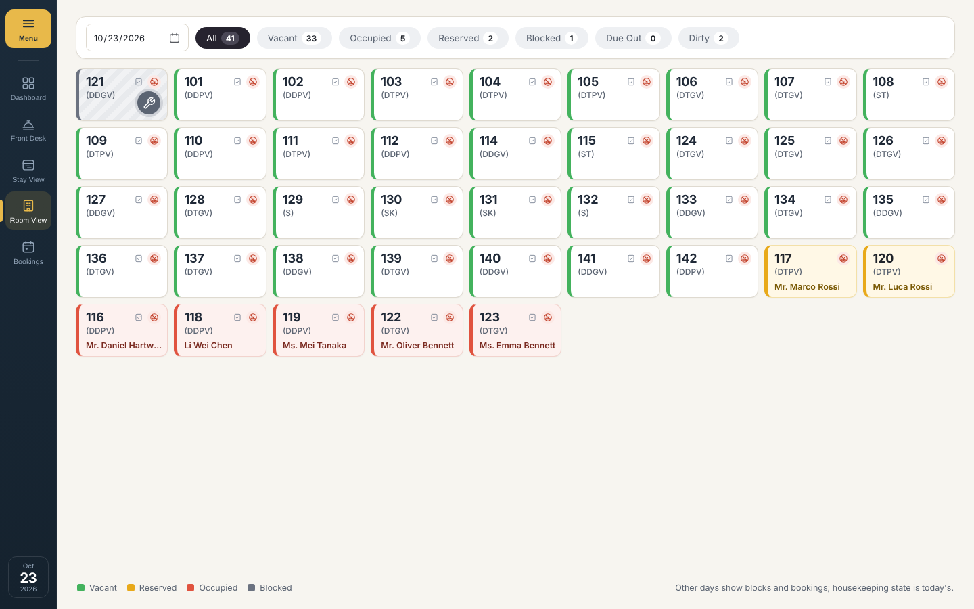Open Bookings from sidebar
This screenshot has width=974, height=609.
(28, 252)
